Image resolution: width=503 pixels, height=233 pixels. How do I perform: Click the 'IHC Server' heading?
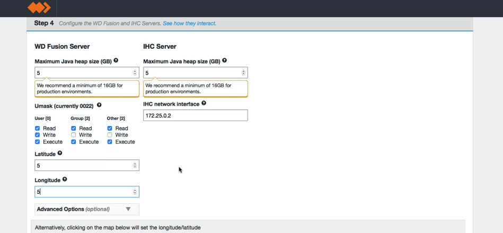160,47
